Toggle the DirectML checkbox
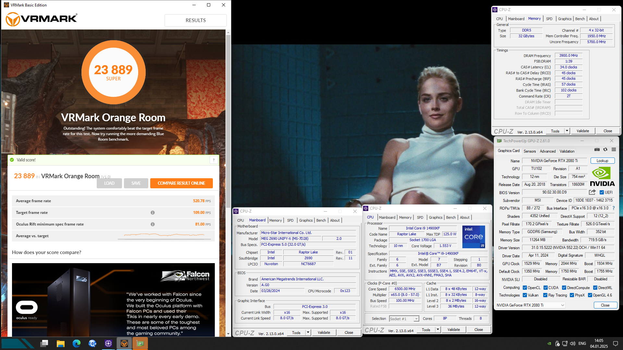The height and width of the screenshot is (350, 623). click(595, 288)
